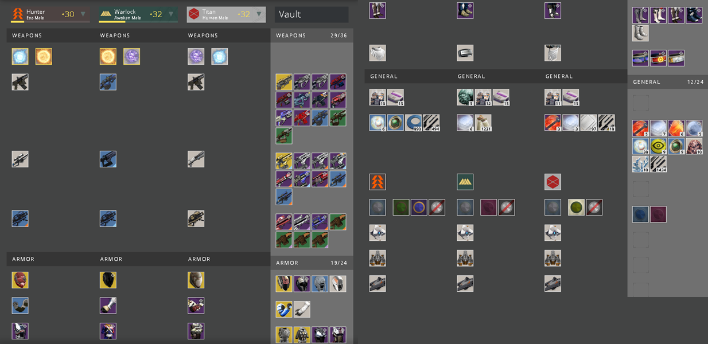Click the Vault WEAPONS 29/36 section header
The image size is (708, 344).
click(312, 36)
